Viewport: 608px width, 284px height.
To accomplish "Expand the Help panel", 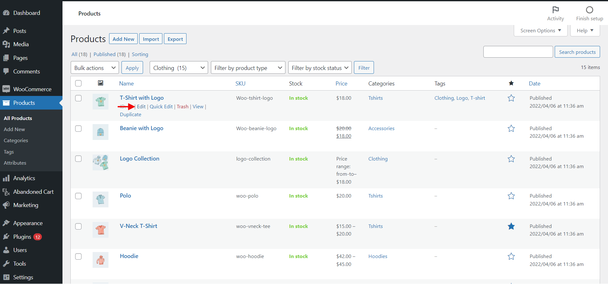I will point(585,31).
